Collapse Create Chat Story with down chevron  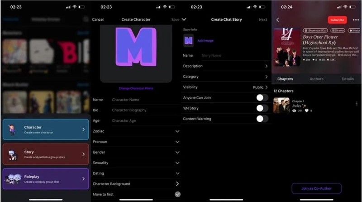coord(184,20)
